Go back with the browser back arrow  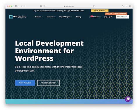(x=22, y=6)
